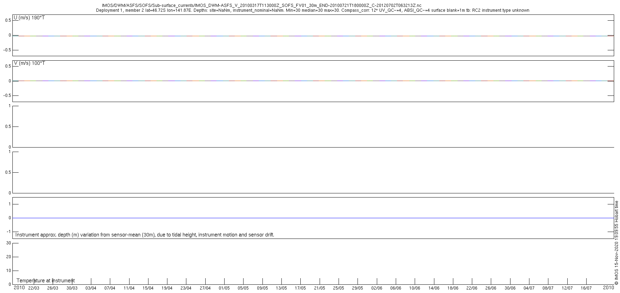Screen dimensions: 620x293
Task: Click the 21/05 date tick label
Action: [x=320, y=288]
